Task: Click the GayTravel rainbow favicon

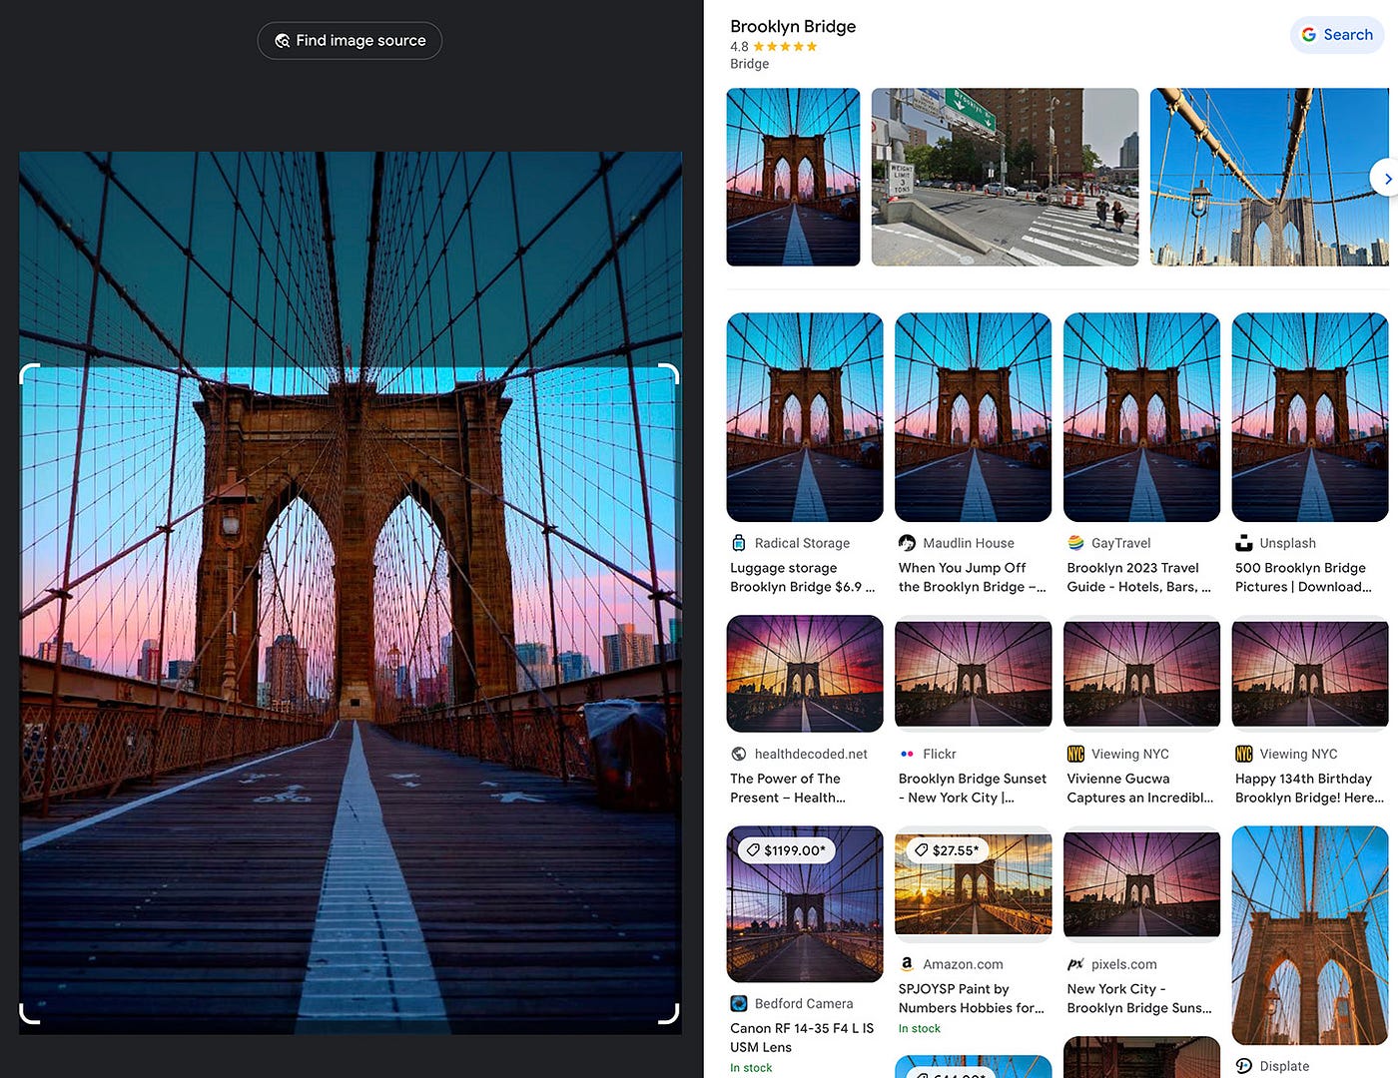Action: tap(1075, 543)
